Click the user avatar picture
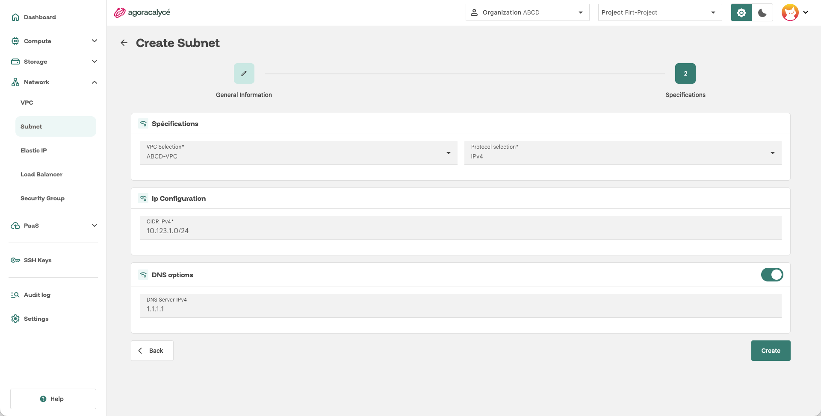This screenshot has height=416, width=821. click(x=790, y=12)
